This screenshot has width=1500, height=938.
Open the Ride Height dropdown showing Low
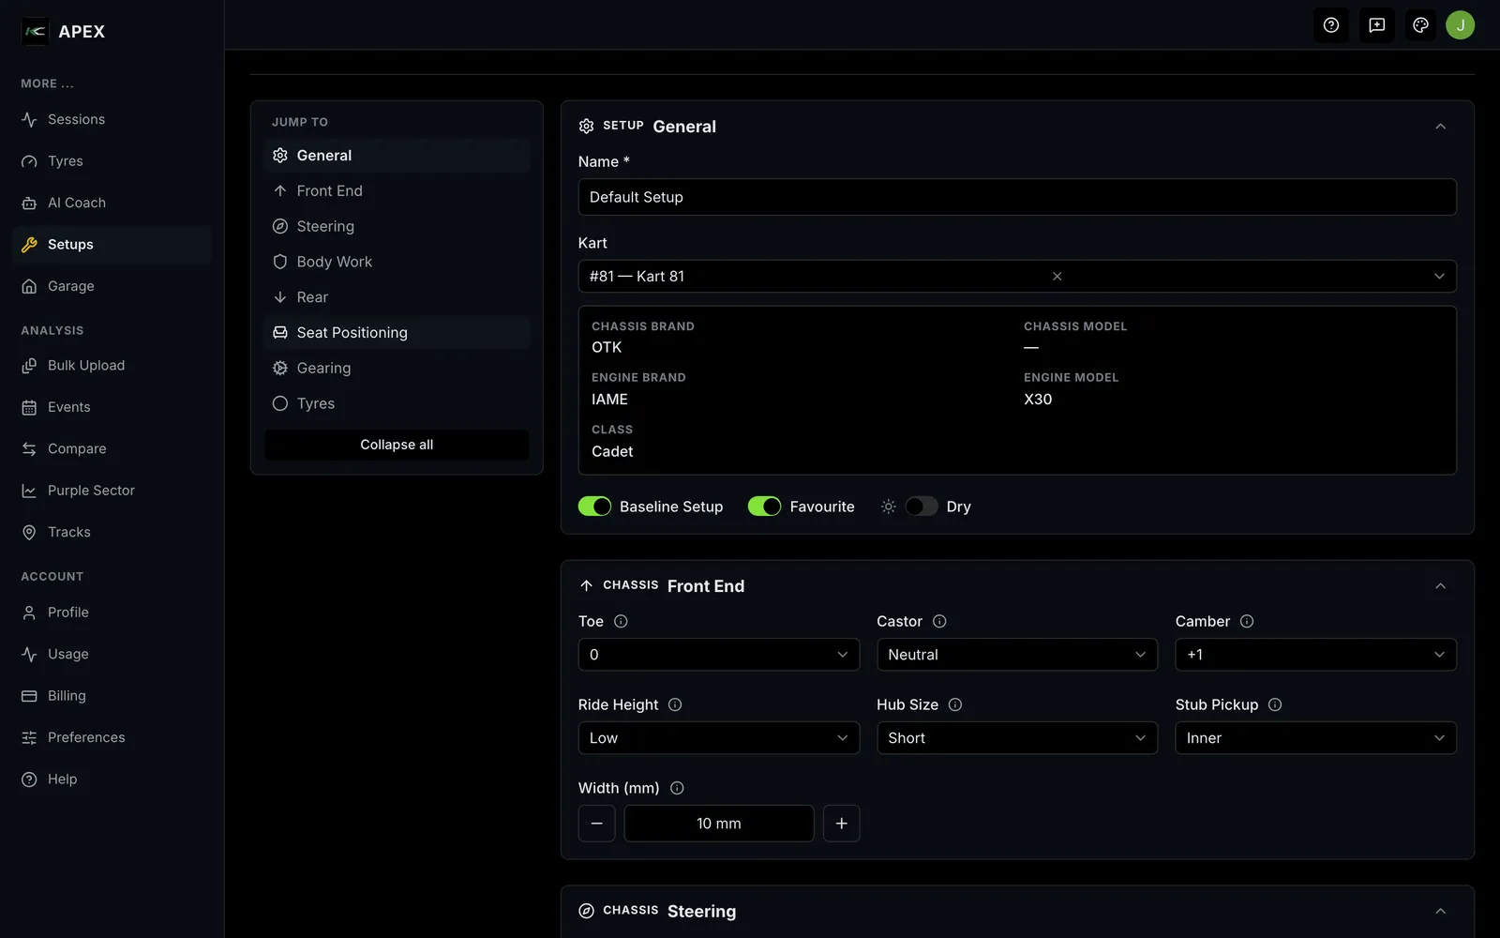[719, 738]
